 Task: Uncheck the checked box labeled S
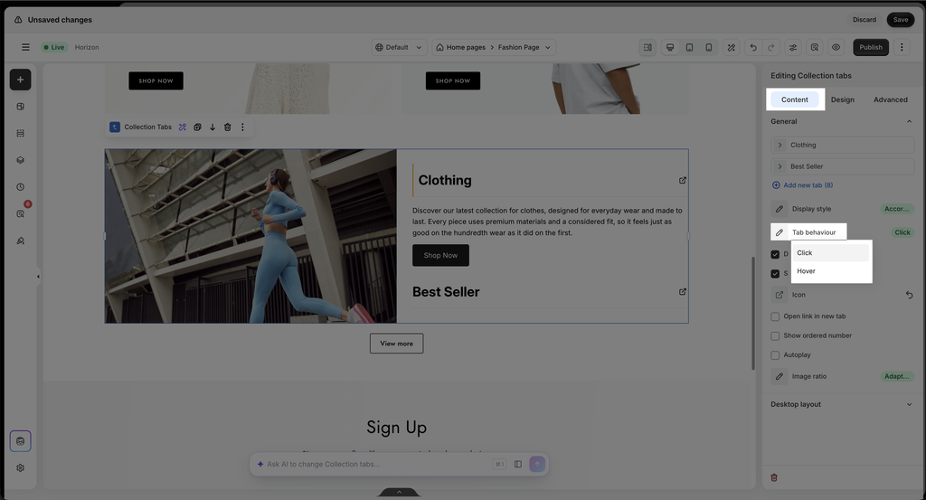775,274
